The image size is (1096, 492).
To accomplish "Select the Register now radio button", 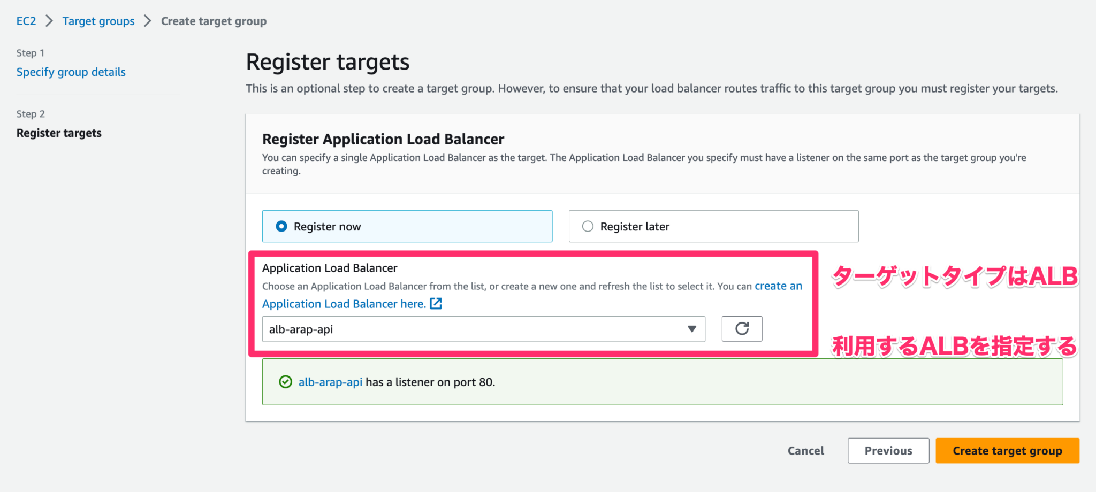I will click(x=280, y=226).
